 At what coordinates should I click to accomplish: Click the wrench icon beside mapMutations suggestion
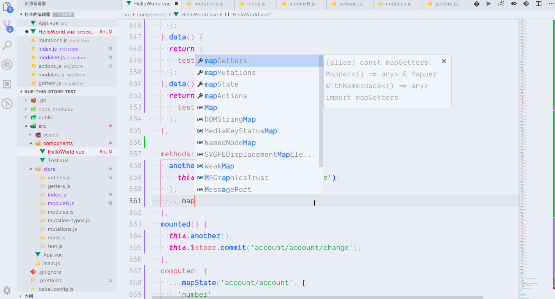tap(200, 73)
